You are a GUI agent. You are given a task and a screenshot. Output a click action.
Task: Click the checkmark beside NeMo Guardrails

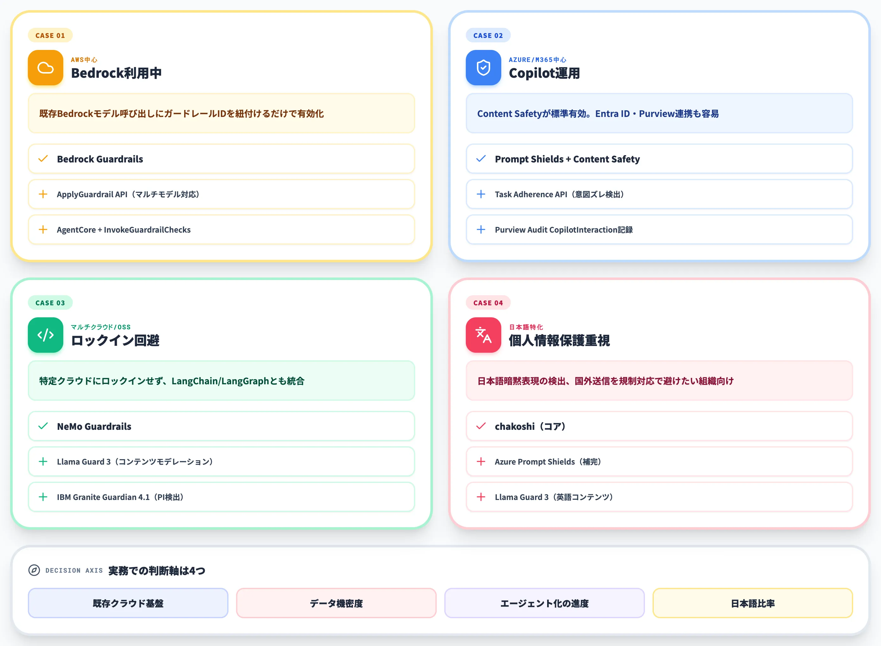pyautogui.click(x=43, y=426)
